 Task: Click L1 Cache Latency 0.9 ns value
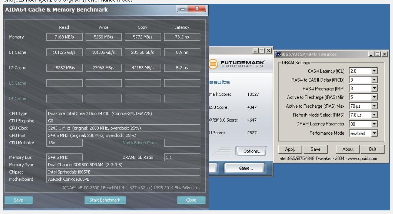[x=182, y=52]
